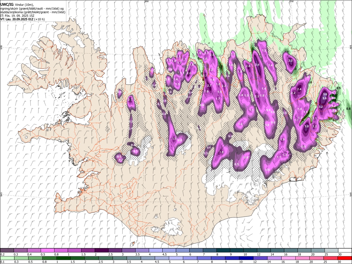Select the red 25 swatch in the rain legend

331,258
